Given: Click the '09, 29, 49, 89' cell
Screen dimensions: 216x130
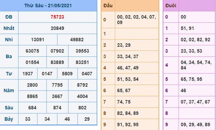Looking at the screenshot, I should pyautogui.click(x=197, y=124).
